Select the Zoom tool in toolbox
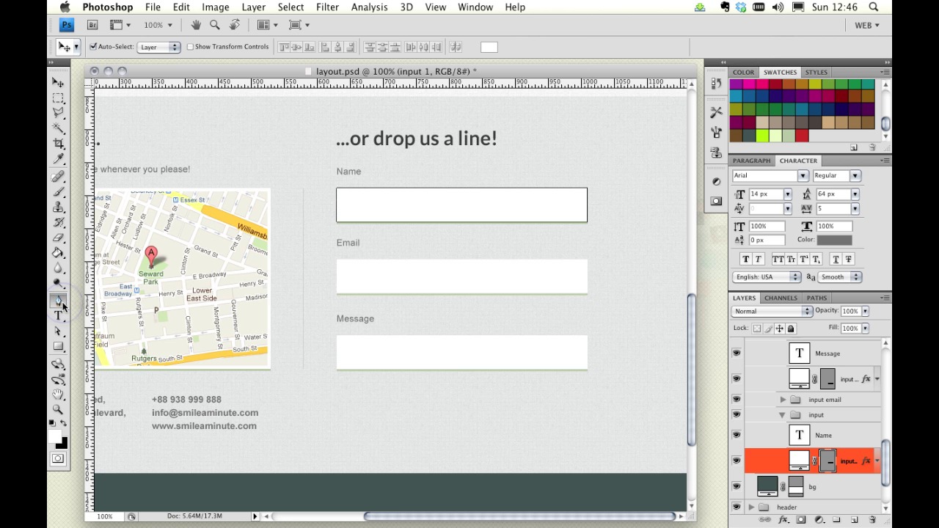The width and height of the screenshot is (939, 528). coord(58,409)
